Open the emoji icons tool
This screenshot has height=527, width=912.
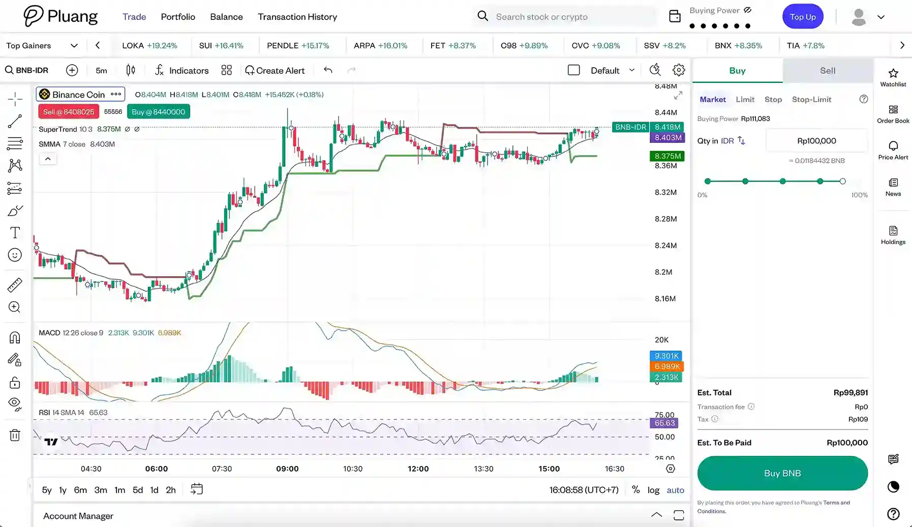point(15,255)
